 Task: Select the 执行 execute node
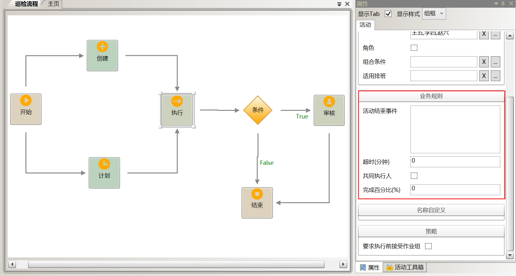tap(177, 110)
